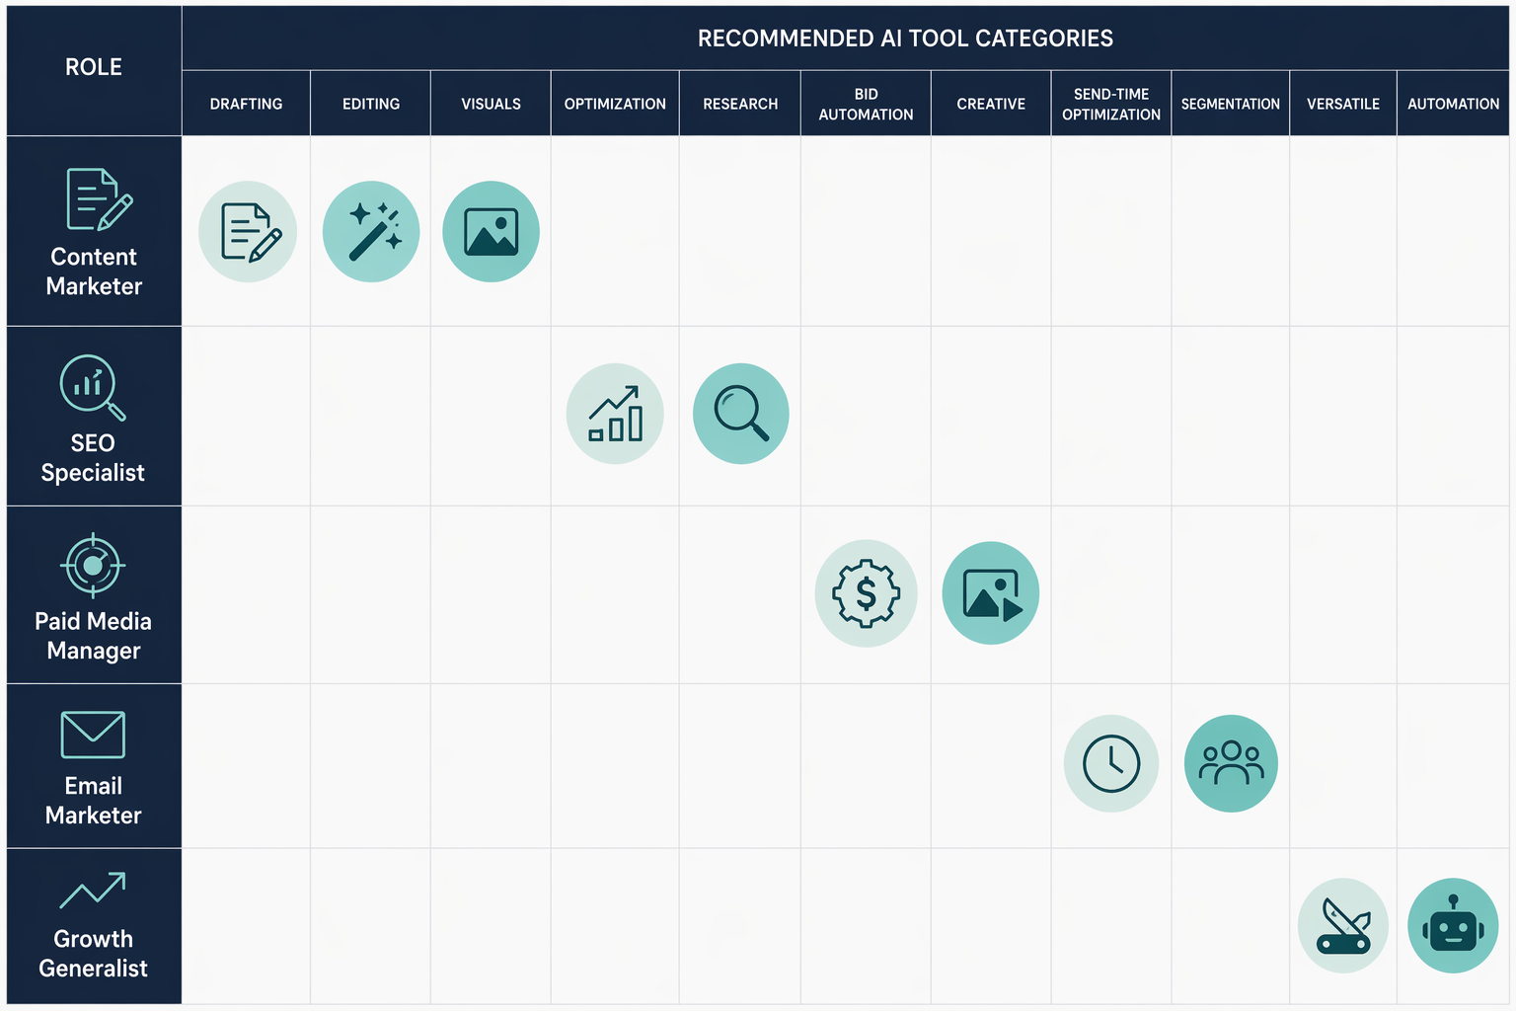This screenshot has width=1516, height=1011.
Task: Select the Growth Generalist row label
Action: 93,954
